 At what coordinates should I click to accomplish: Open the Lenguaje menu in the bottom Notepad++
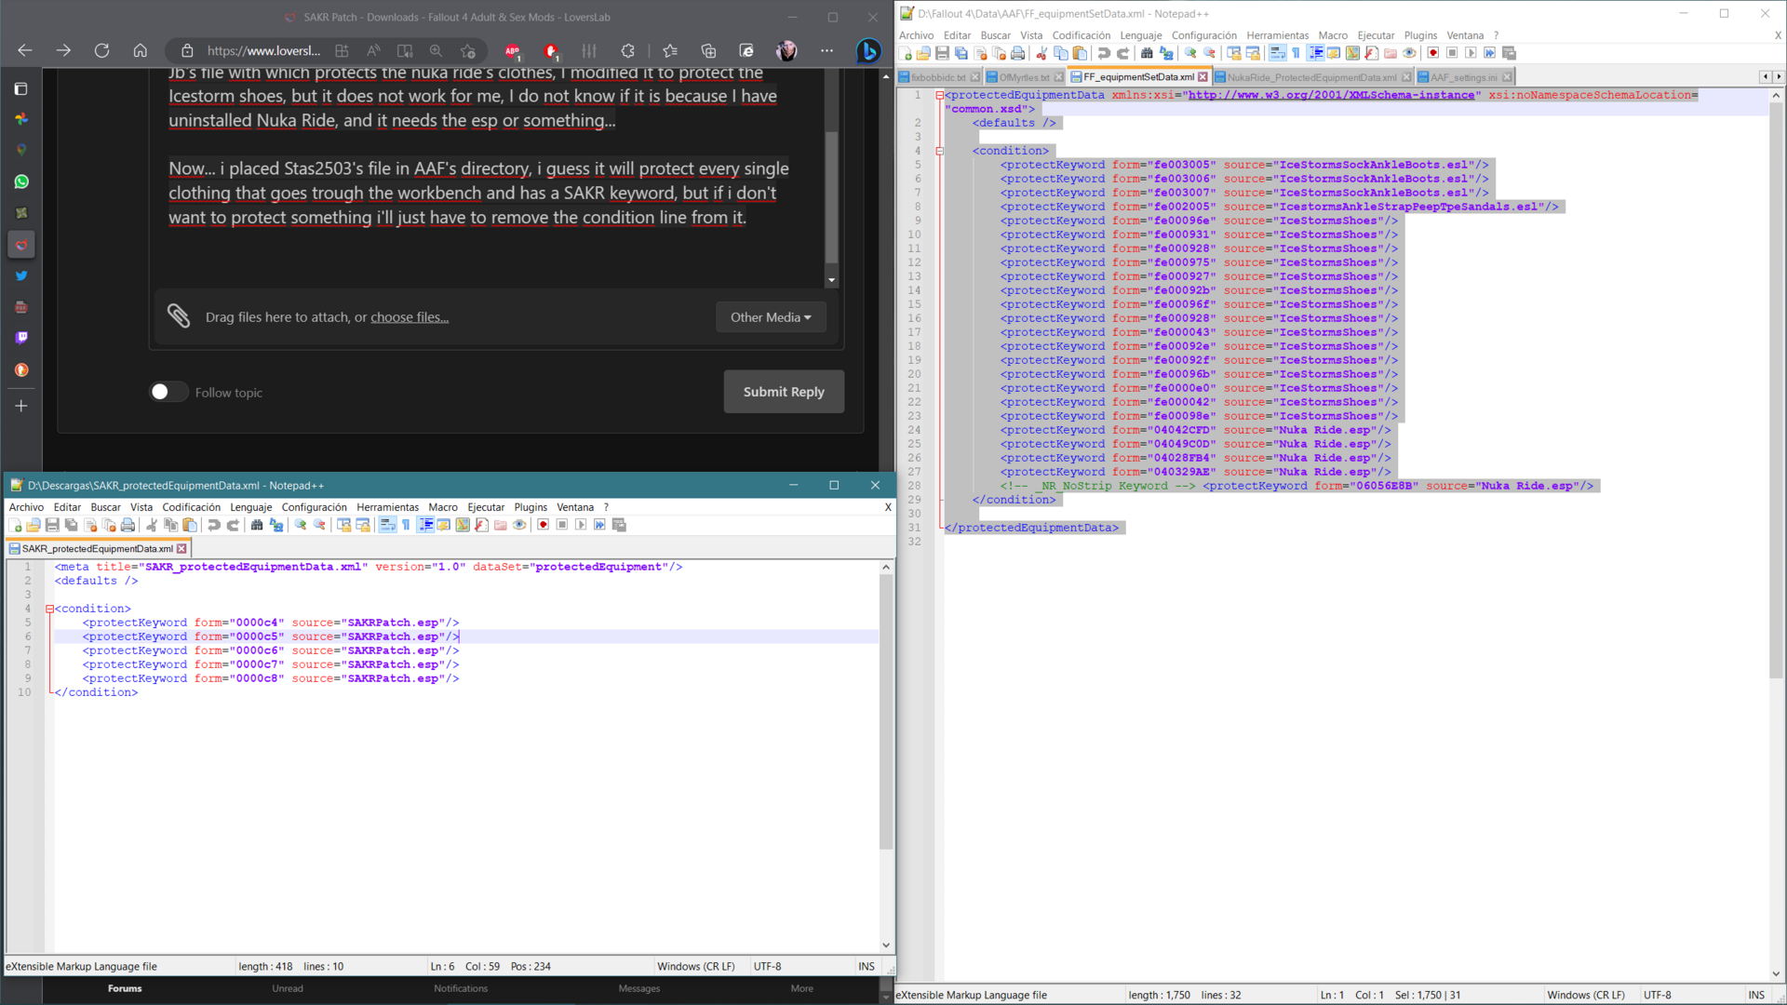tap(251, 507)
